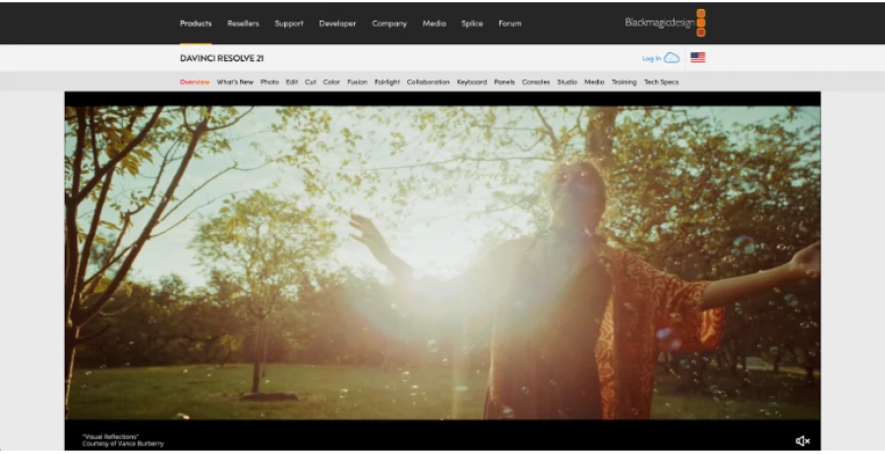Switch to the Cut tab
Viewport: 885px width, 454px height.
point(311,82)
